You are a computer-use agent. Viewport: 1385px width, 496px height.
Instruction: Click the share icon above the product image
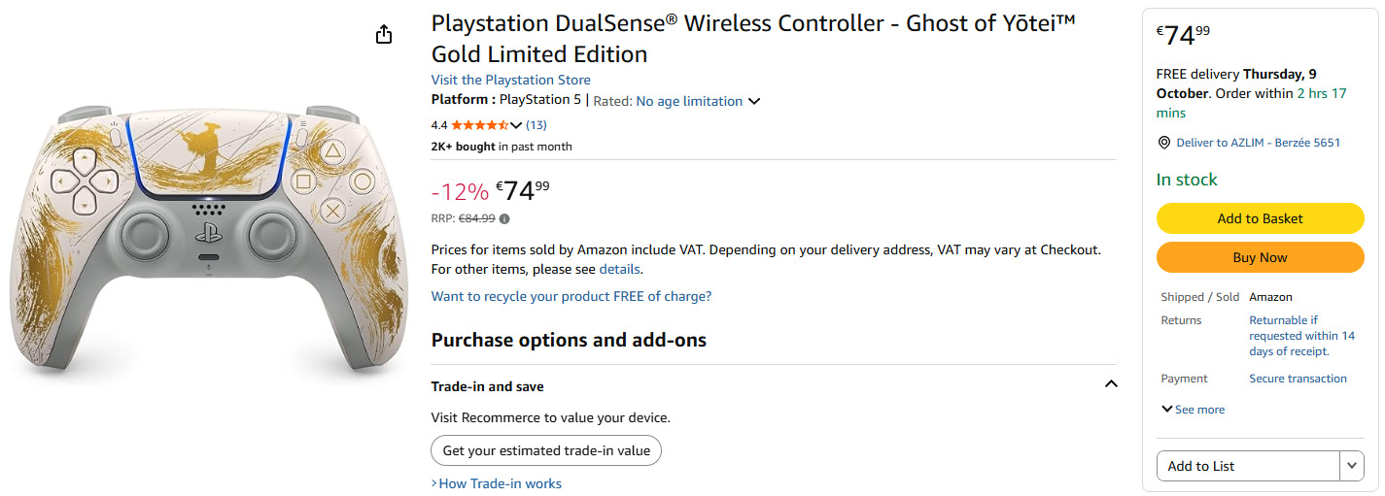[x=384, y=35]
